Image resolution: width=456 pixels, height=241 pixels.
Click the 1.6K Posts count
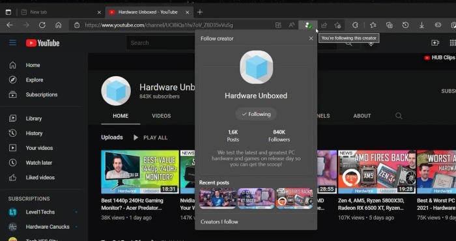[x=233, y=135]
